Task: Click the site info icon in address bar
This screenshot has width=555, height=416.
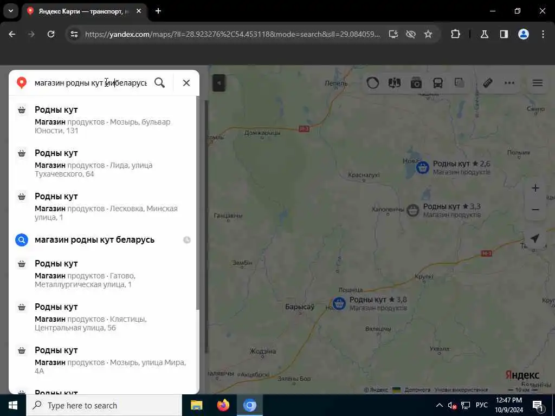Action: point(74,34)
